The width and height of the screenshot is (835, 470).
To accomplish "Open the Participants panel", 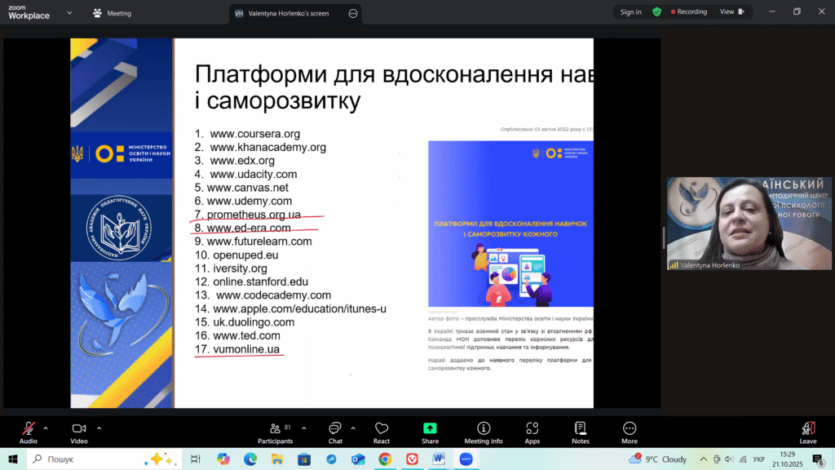I will click(276, 432).
